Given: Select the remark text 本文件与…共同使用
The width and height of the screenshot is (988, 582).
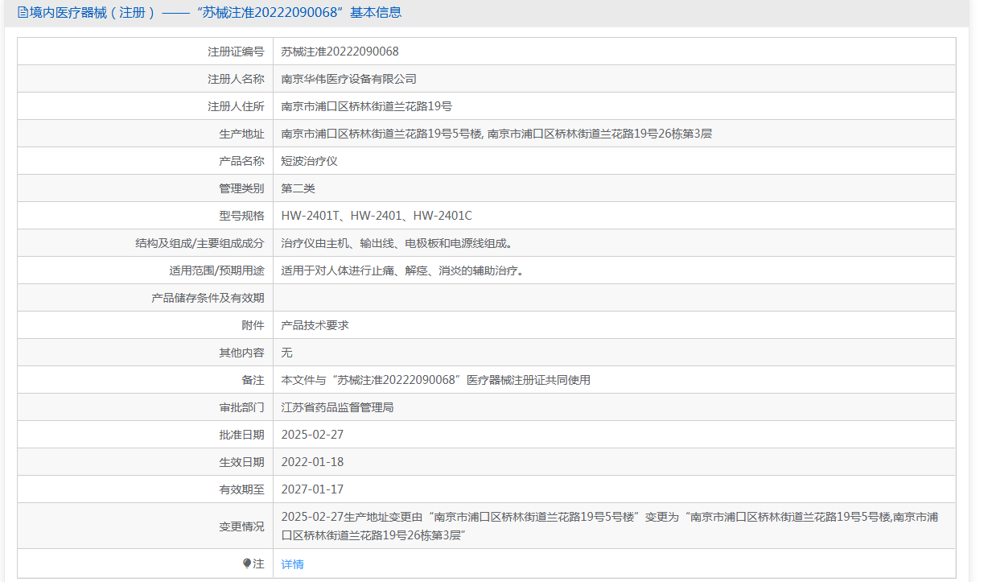Looking at the screenshot, I should pos(436,380).
